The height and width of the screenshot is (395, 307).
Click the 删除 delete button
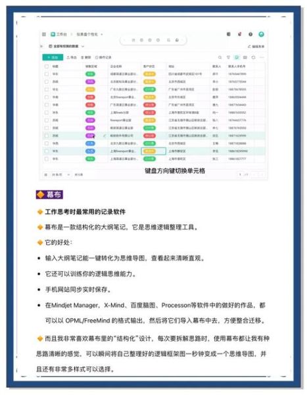[86, 57]
